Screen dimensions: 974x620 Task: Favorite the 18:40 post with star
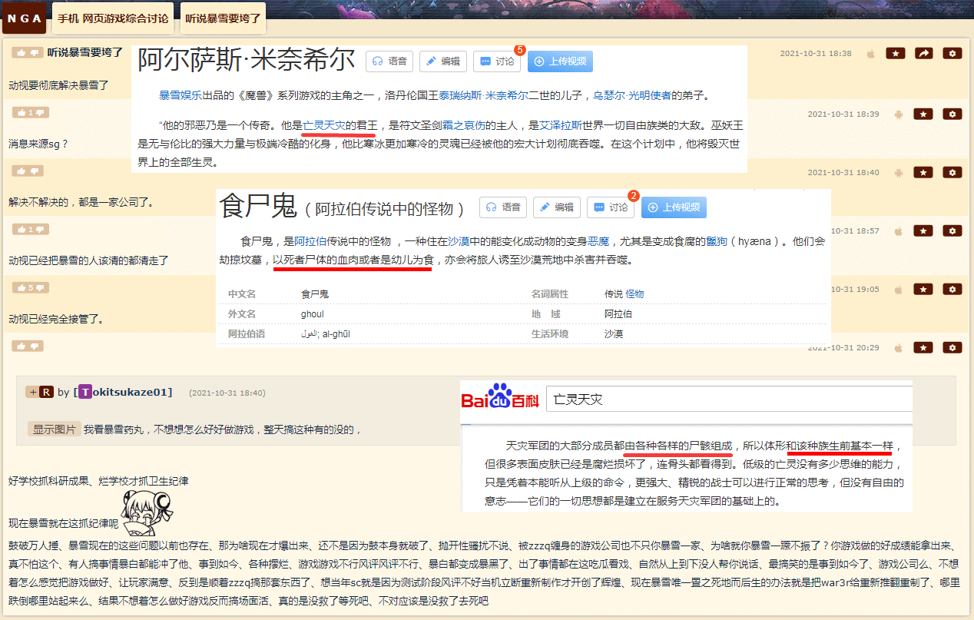click(924, 172)
